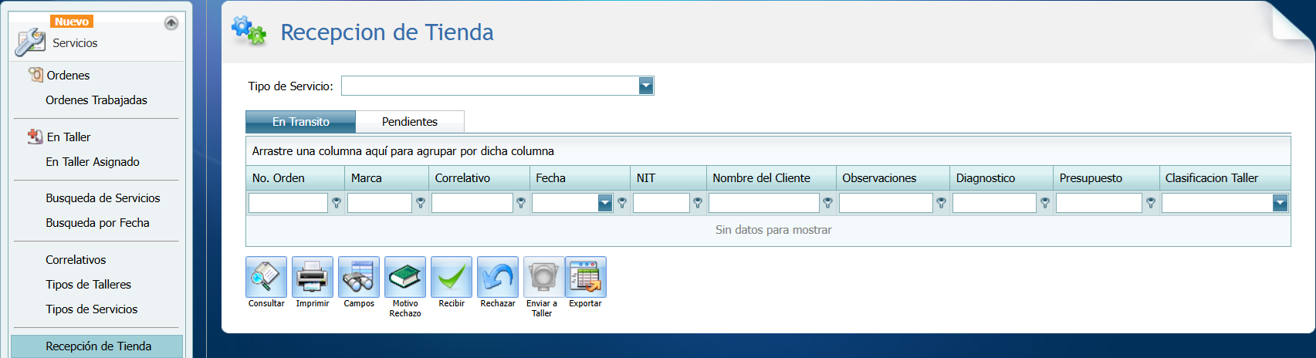
Task: Open the Tipo de Servicio dropdown
Action: click(x=646, y=86)
